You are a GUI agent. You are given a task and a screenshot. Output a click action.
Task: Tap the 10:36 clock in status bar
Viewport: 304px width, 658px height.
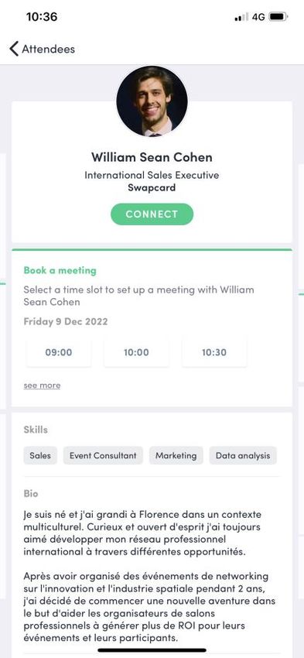pos(42,17)
